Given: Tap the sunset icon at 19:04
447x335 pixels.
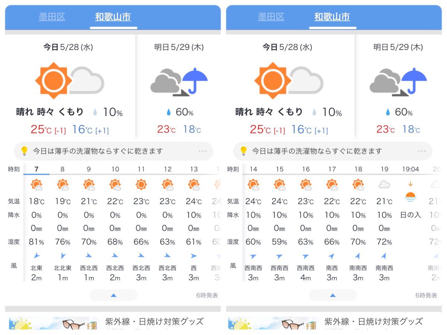Looking at the screenshot, I should click(x=410, y=194).
